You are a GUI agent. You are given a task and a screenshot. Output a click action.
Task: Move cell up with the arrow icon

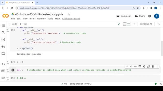[127, 66]
